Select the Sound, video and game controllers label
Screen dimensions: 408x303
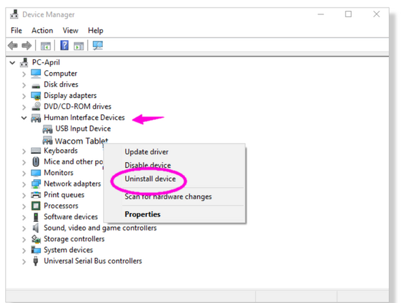click(100, 228)
